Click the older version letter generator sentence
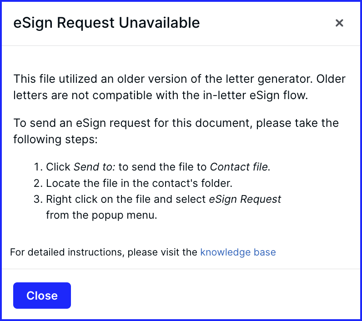 pos(179,79)
